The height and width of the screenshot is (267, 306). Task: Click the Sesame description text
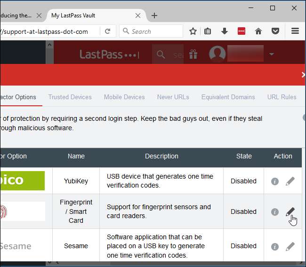coord(155,246)
